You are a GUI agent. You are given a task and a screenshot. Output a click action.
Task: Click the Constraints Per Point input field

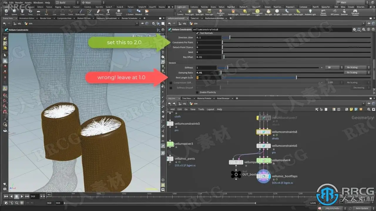click(209, 42)
